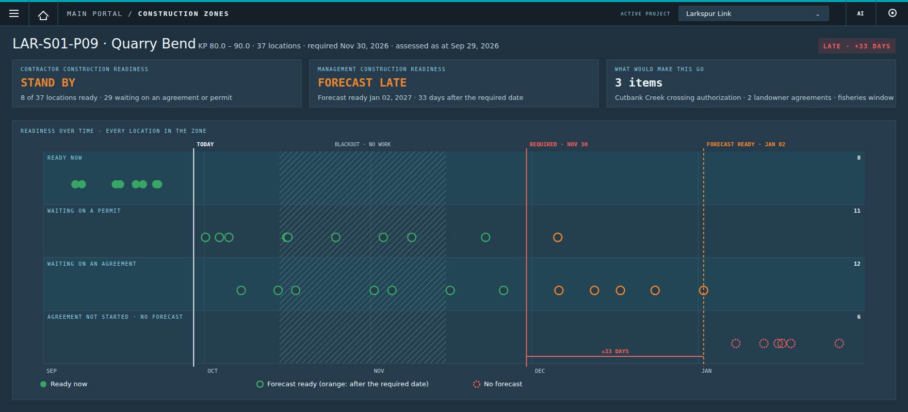
Task: Select the last green marker in Waiting on a Permit row
Action: coord(485,237)
